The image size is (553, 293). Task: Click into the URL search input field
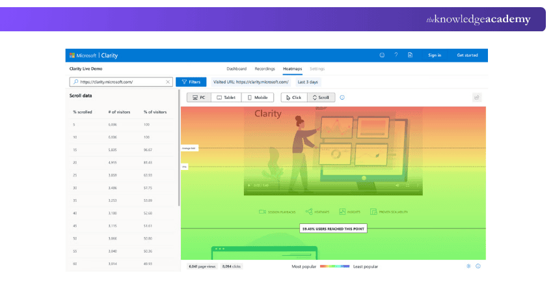121,82
